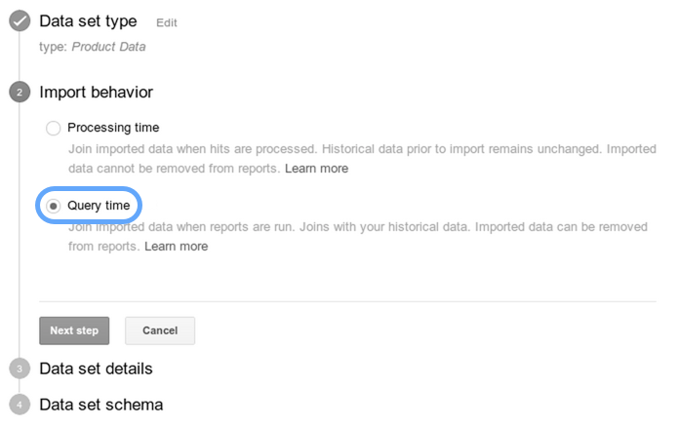Expand the Data set details section
This screenshot has height=425, width=679.
point(96,368)
